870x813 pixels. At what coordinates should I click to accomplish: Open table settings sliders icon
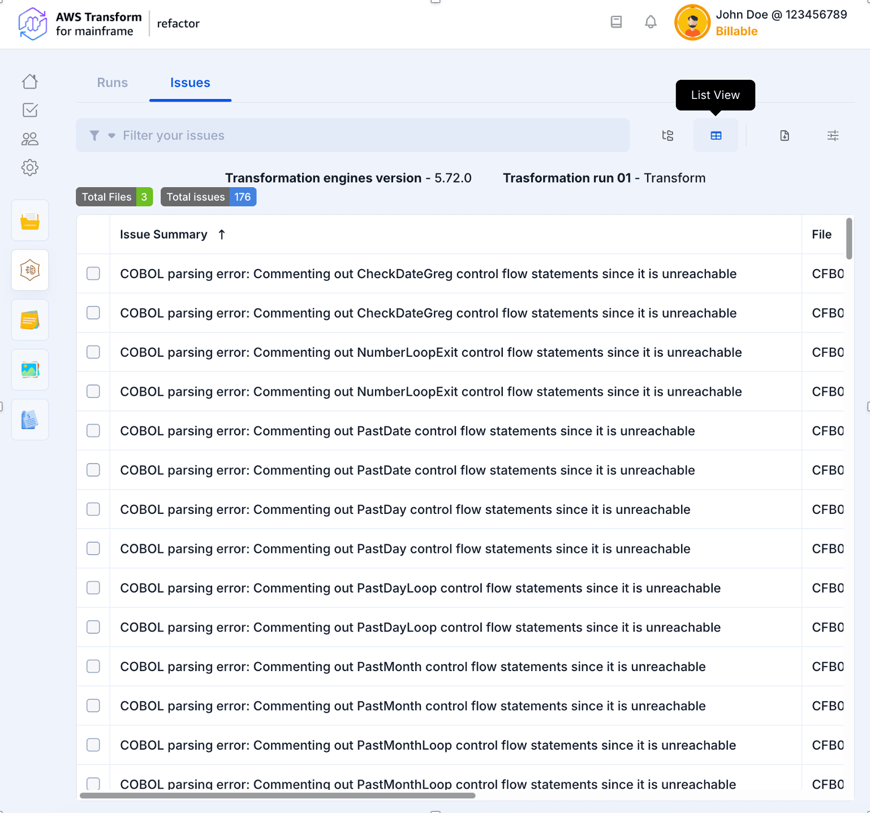click(x=833, y=136)
